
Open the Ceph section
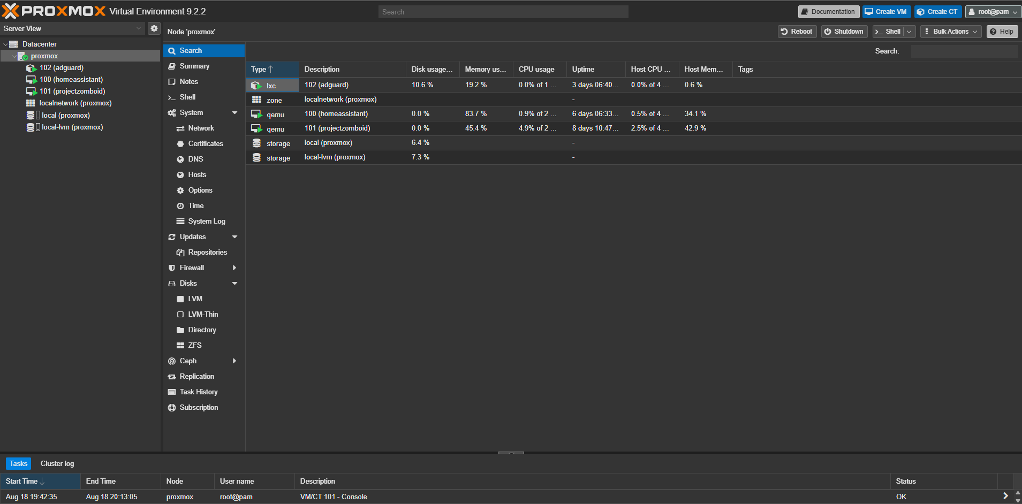click(x=188, y=361)
